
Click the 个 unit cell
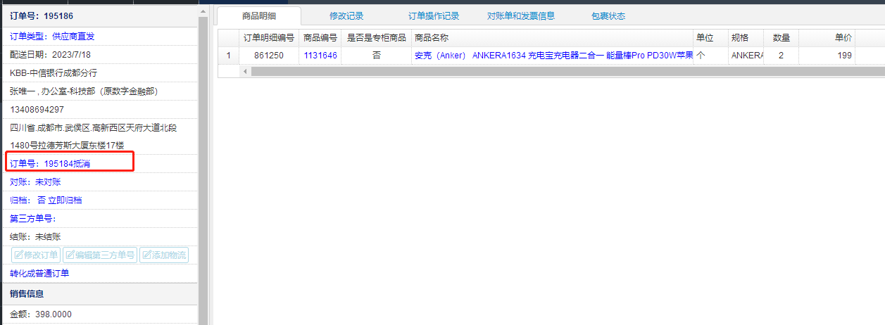(x=711, y=55)
